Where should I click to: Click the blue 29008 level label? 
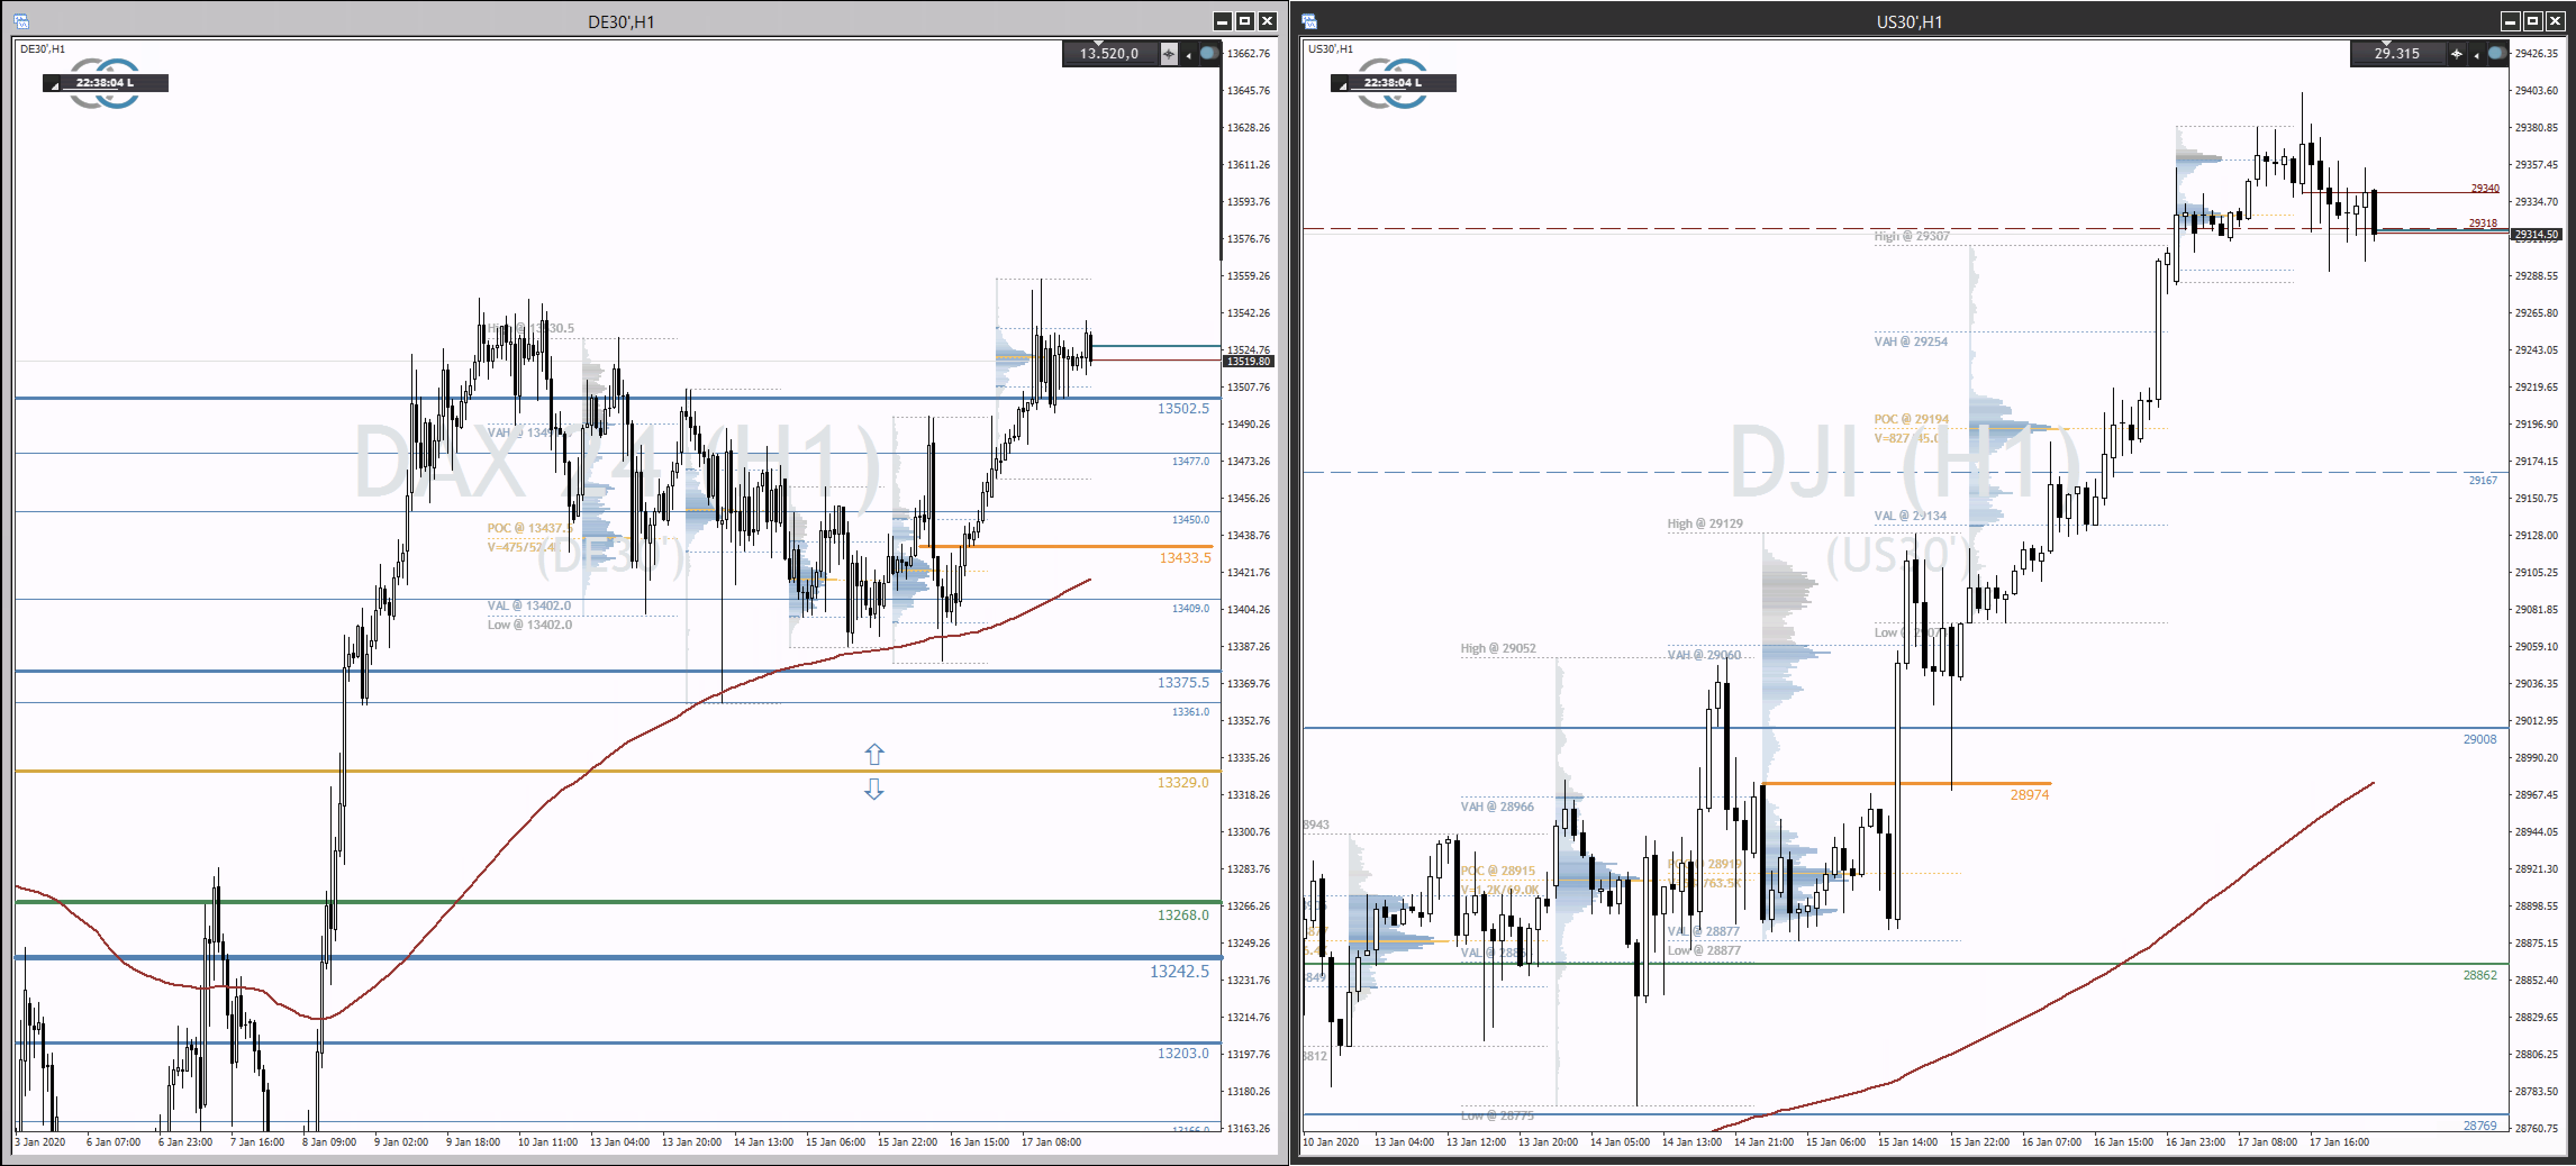[2479, 739]
